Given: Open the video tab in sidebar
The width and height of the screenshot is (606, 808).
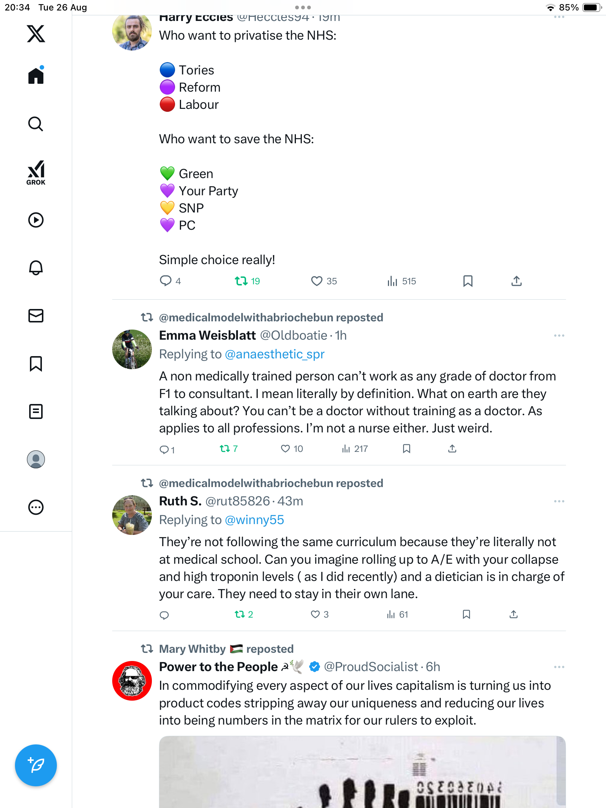Looking at the screenshot, I should coord(36,220).
